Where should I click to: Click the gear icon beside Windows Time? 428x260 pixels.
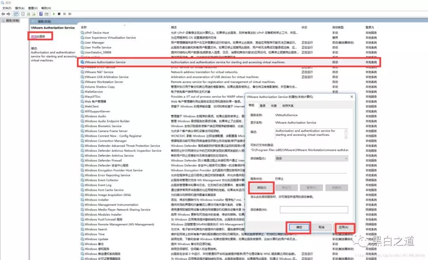coord(82,234)
